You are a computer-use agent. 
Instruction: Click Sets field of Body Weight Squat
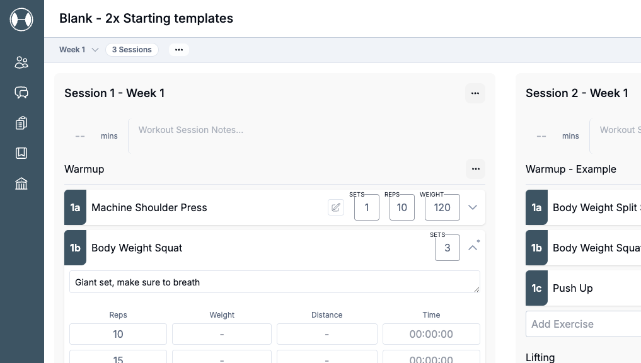(448, 248)
